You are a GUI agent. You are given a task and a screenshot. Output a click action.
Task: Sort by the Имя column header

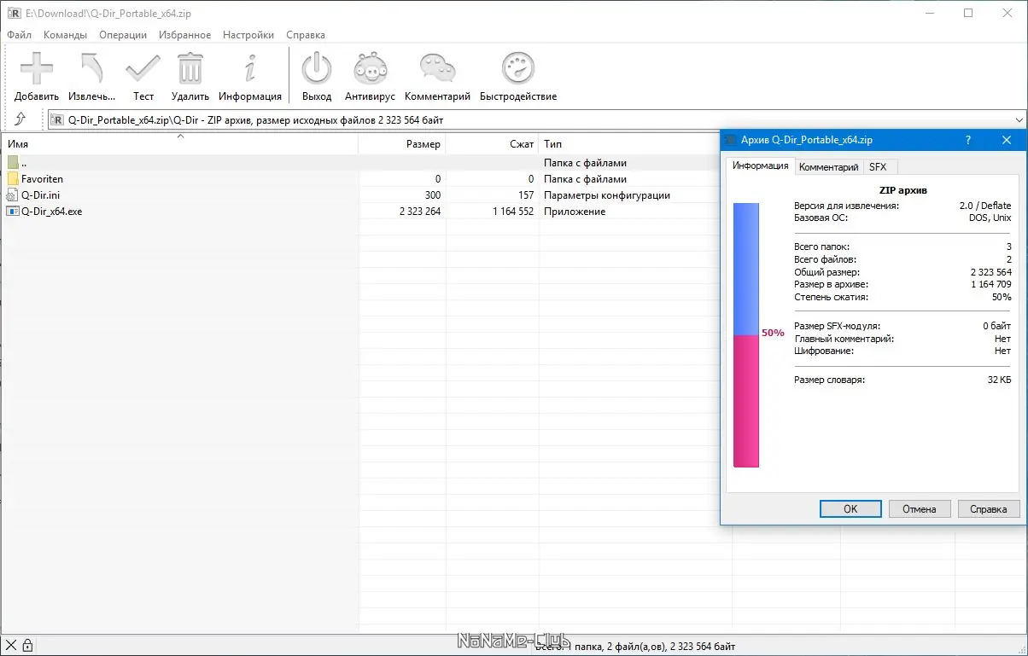[x=179, y=144]
